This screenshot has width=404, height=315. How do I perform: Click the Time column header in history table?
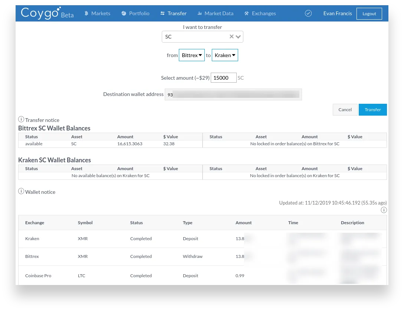[x=293, y=223]
